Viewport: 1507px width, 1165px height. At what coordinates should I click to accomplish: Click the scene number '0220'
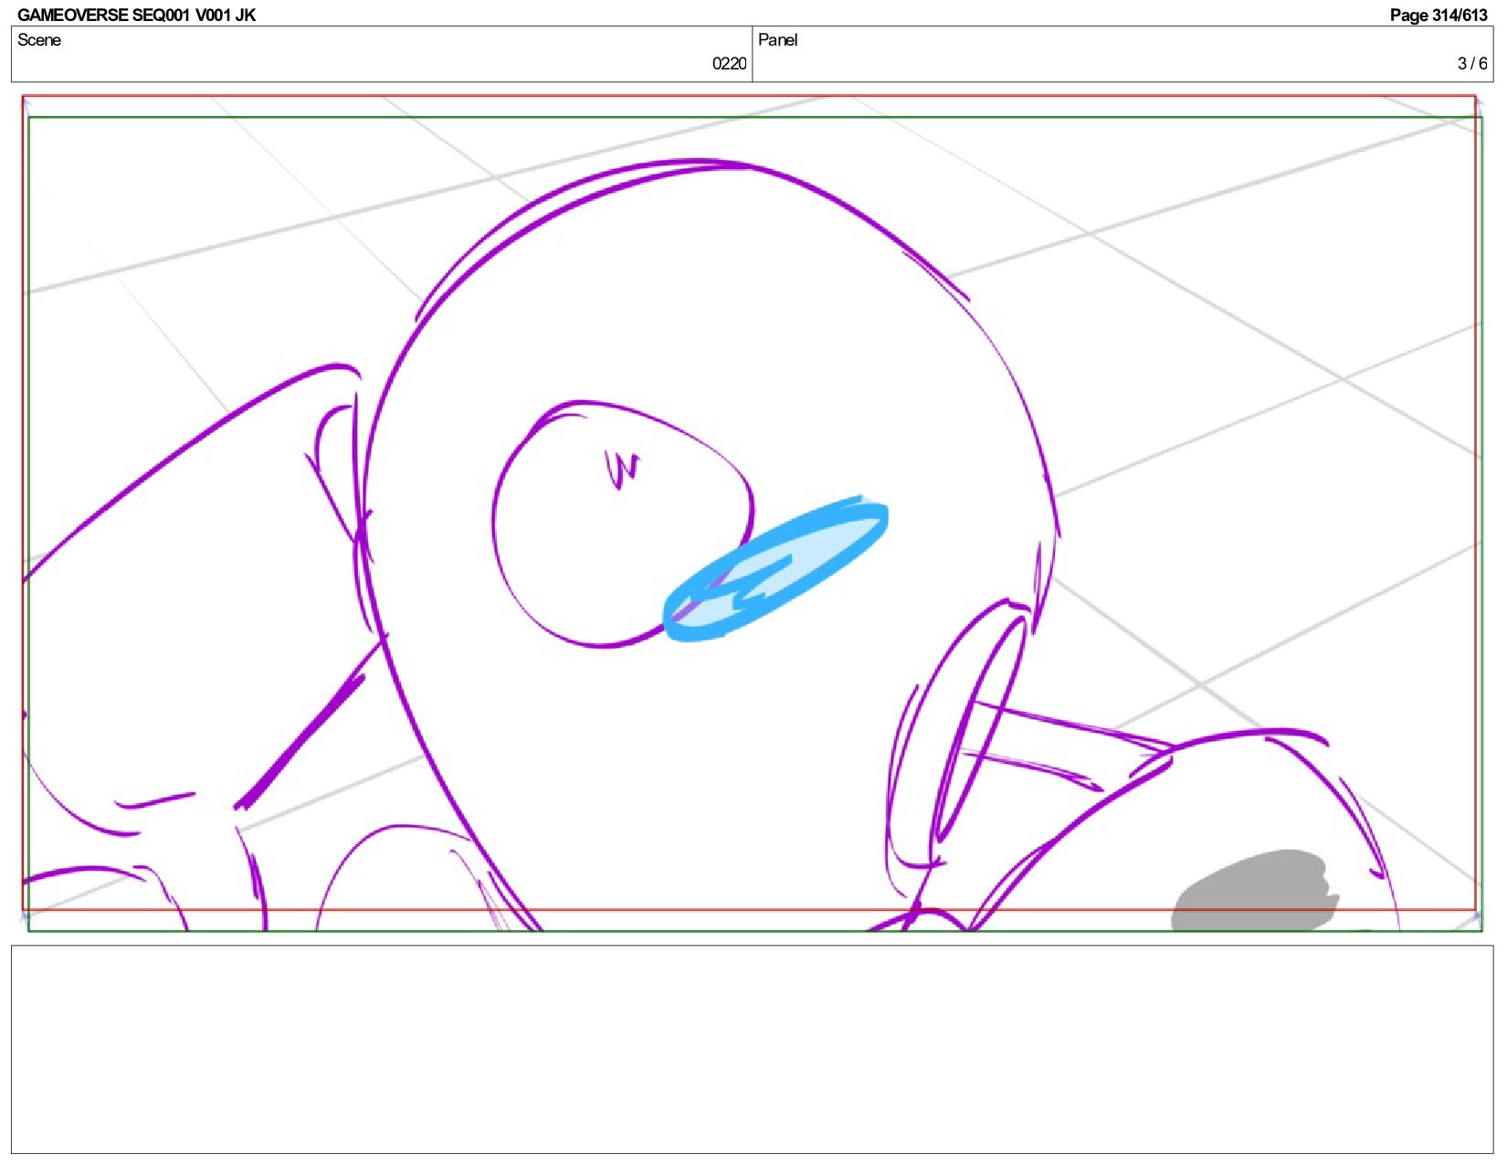(729, 63)
